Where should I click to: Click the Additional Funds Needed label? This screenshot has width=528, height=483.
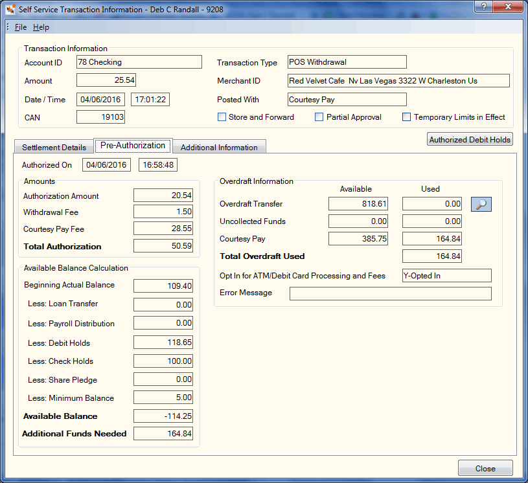tap(74, 434)
